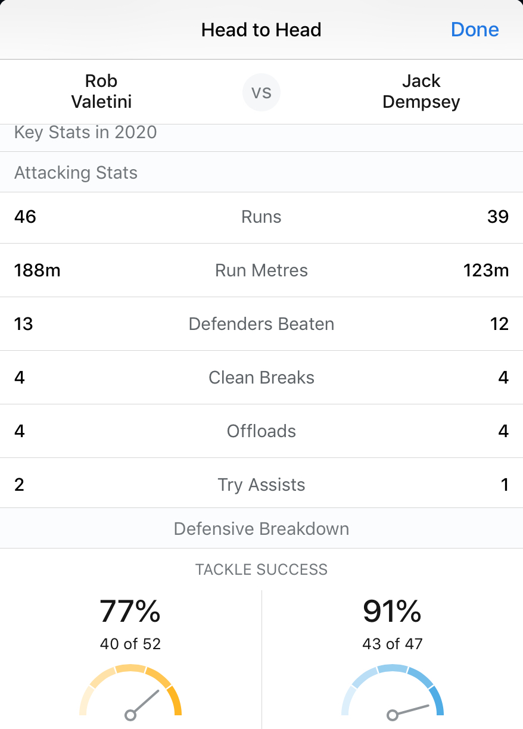Image resolution: width=523 pixels, height=729 pixels.
Task: Tap the Head to Head title
Action: (261, 30)
